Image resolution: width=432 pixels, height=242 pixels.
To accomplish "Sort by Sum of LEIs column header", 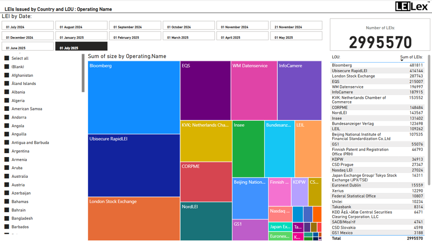I will point(411,57).
